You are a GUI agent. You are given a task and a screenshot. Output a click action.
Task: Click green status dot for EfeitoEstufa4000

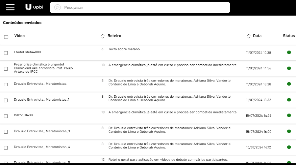[289, 52]
